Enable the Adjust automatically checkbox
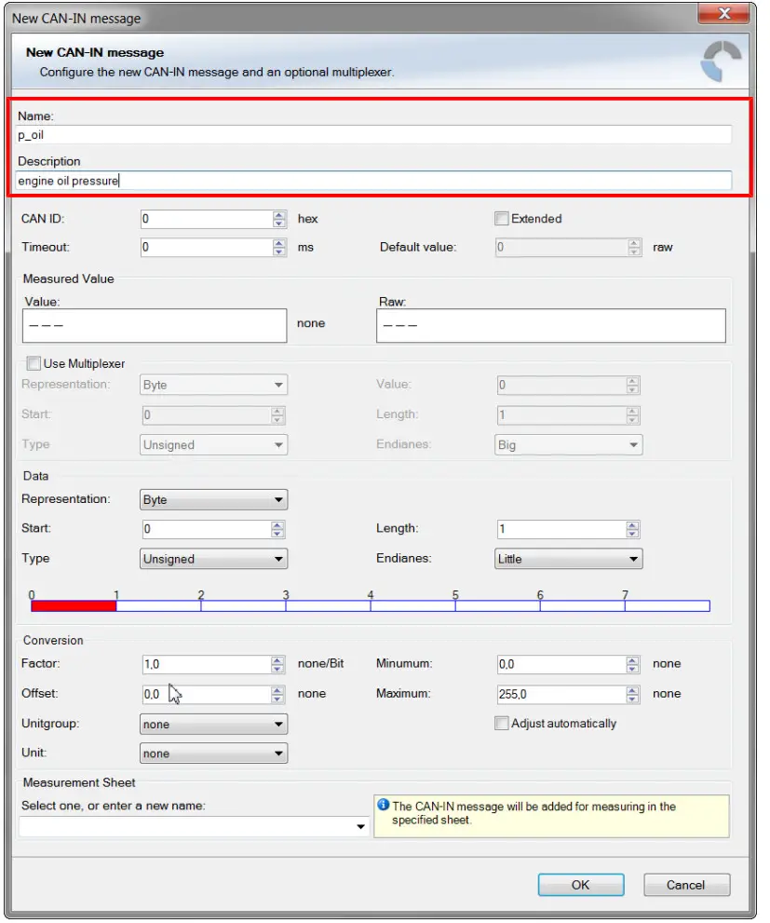 coord(501,723)
